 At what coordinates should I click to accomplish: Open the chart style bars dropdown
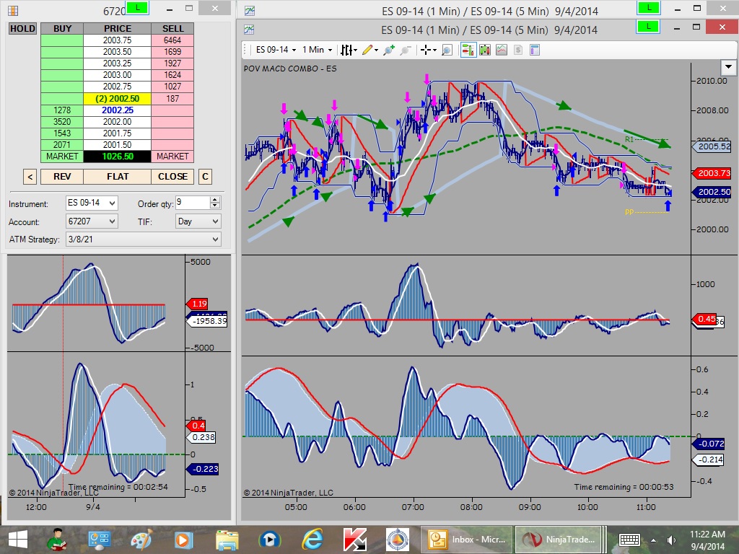(x=349, y=50)
